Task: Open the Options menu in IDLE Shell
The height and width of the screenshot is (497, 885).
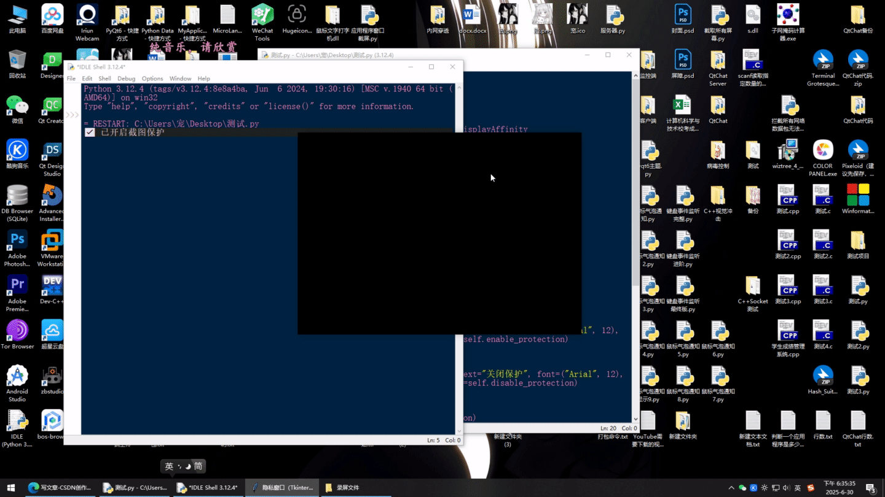Action: click(x=152, y=79)
